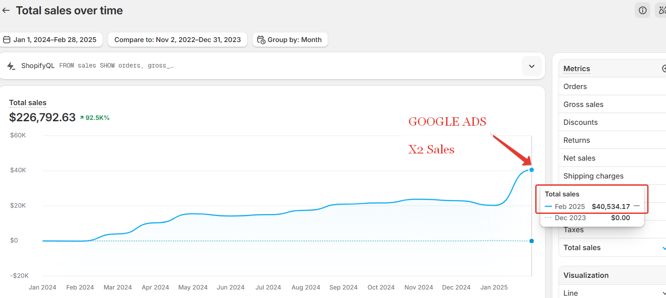Image resolution: width=666 pixels, height=298 pixels.
Task: Toggle the Gross sales metric
Action: pyautogui.click(x=583, y=104)
